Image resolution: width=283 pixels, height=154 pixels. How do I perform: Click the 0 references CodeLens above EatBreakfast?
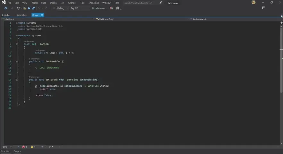pos(34,59)
